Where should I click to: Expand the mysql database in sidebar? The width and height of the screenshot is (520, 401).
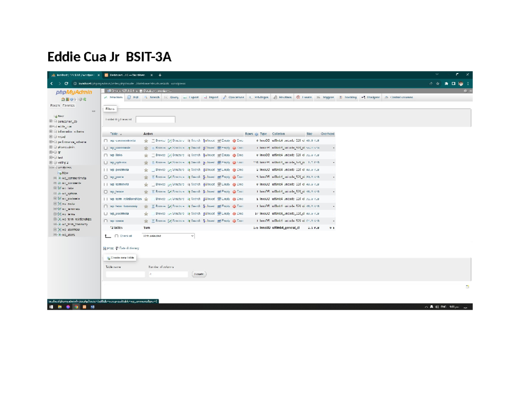click(x=50, y=137)
